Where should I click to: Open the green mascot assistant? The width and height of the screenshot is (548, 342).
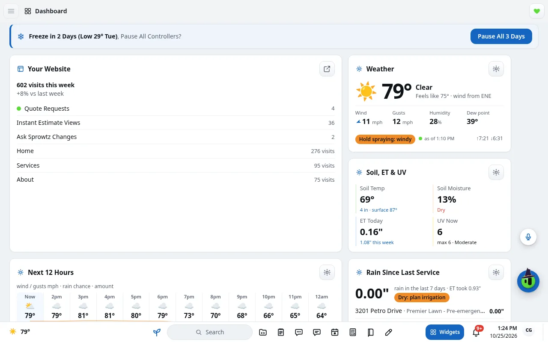tap(528, 281)
